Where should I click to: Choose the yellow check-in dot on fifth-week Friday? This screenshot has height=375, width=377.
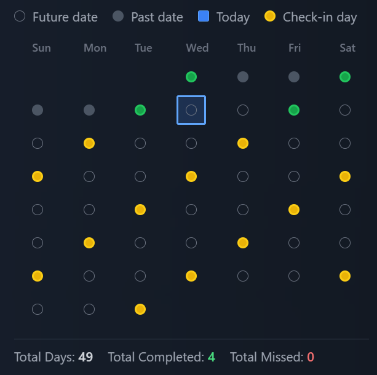pos(294,210)
